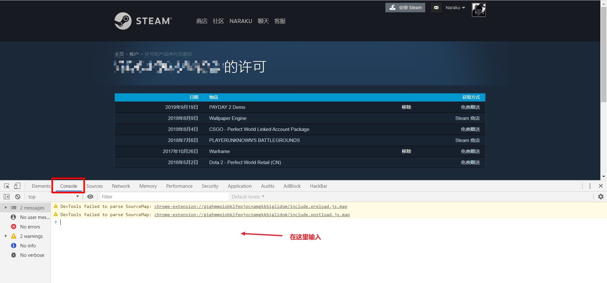Open console settings gear icon
Viewport: 607px width, 283px height.
[601, 197]
